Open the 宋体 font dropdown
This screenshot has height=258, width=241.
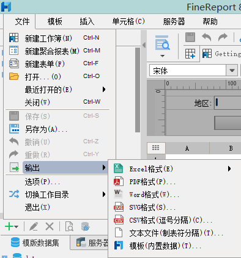(x=232, y=71)
